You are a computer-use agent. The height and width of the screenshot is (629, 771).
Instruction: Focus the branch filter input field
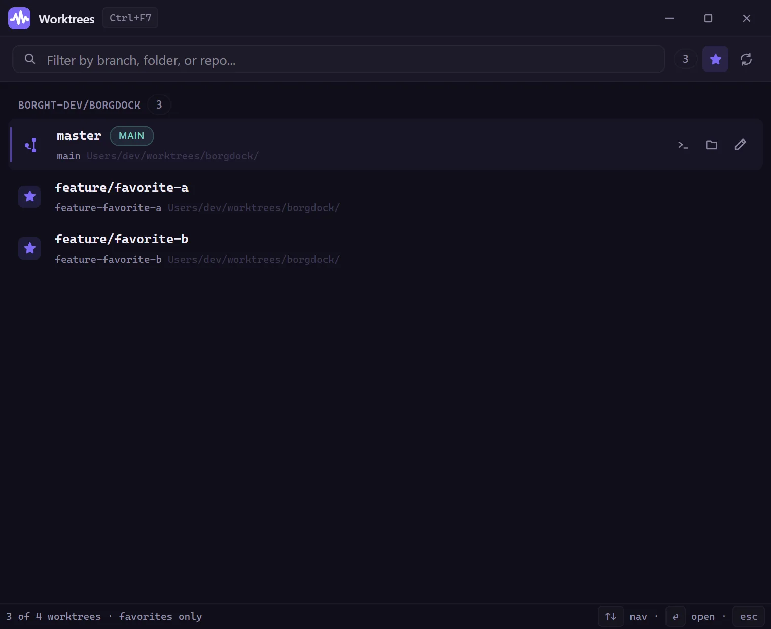coord(339,59)
